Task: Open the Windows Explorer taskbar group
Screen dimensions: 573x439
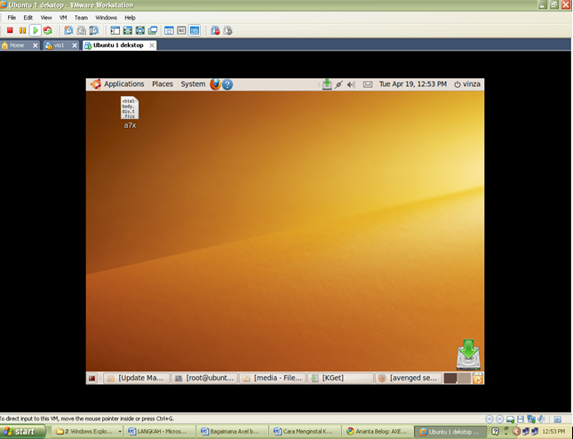Action: [87, 432]
